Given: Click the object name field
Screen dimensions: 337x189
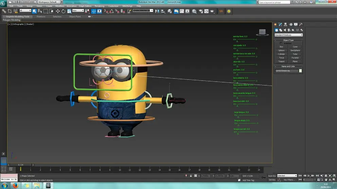Looking at the screenshot, I should (x=287, y=71).
